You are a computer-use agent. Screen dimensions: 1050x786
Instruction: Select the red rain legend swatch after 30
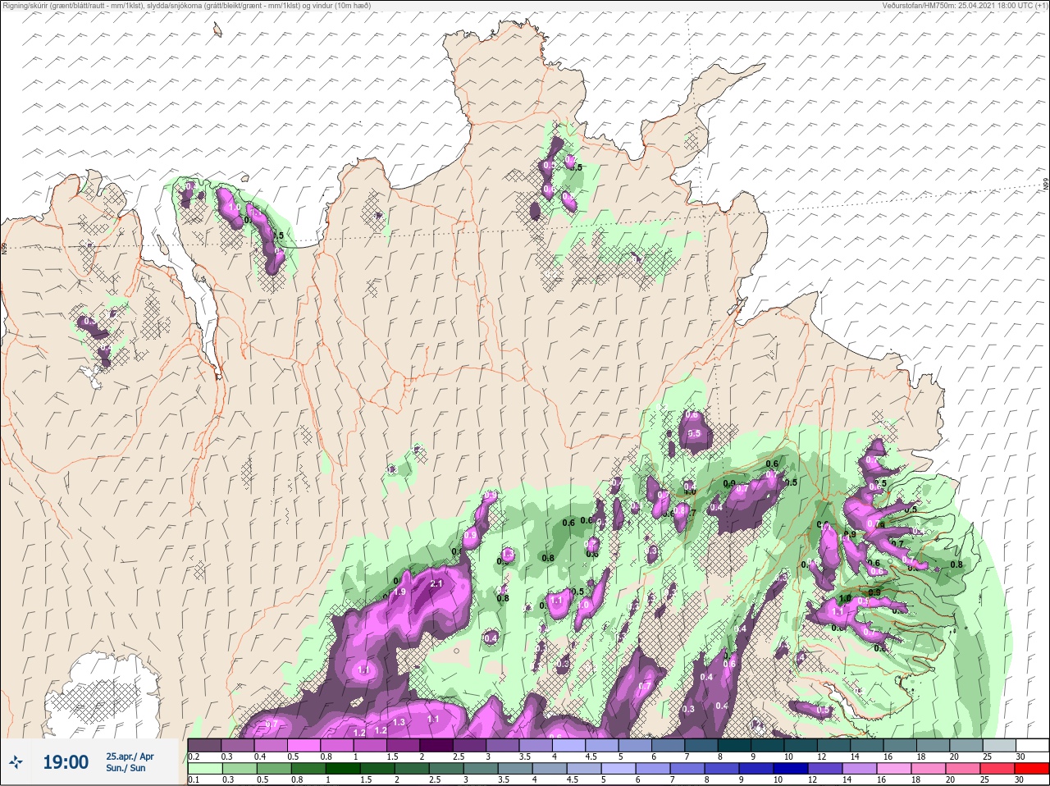point(1032,769)
